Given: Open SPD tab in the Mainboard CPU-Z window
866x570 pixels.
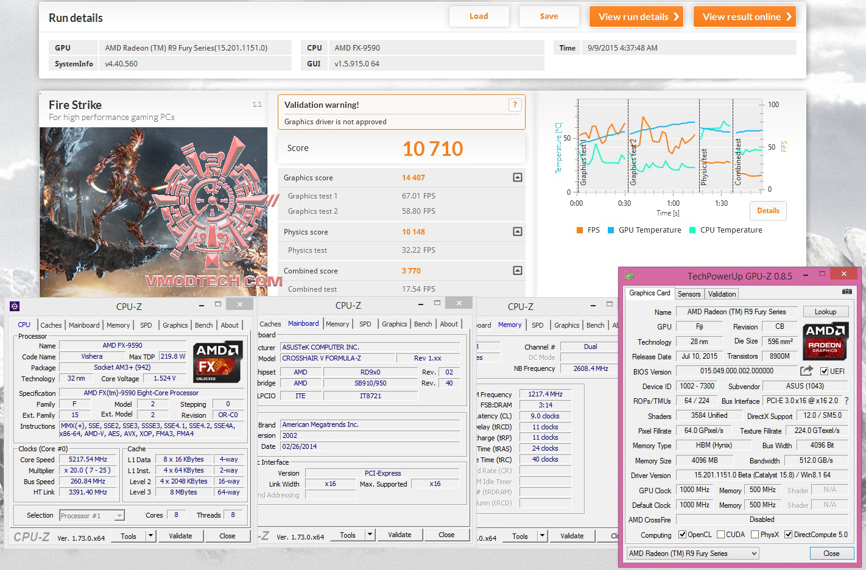Looking at the screenshot, I should [x=365, y=324].
